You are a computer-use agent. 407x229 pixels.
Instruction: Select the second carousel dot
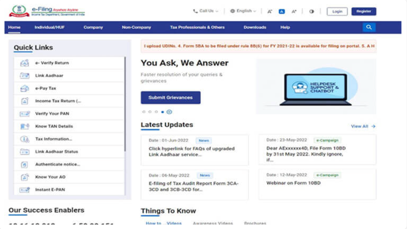coord(150,112)
